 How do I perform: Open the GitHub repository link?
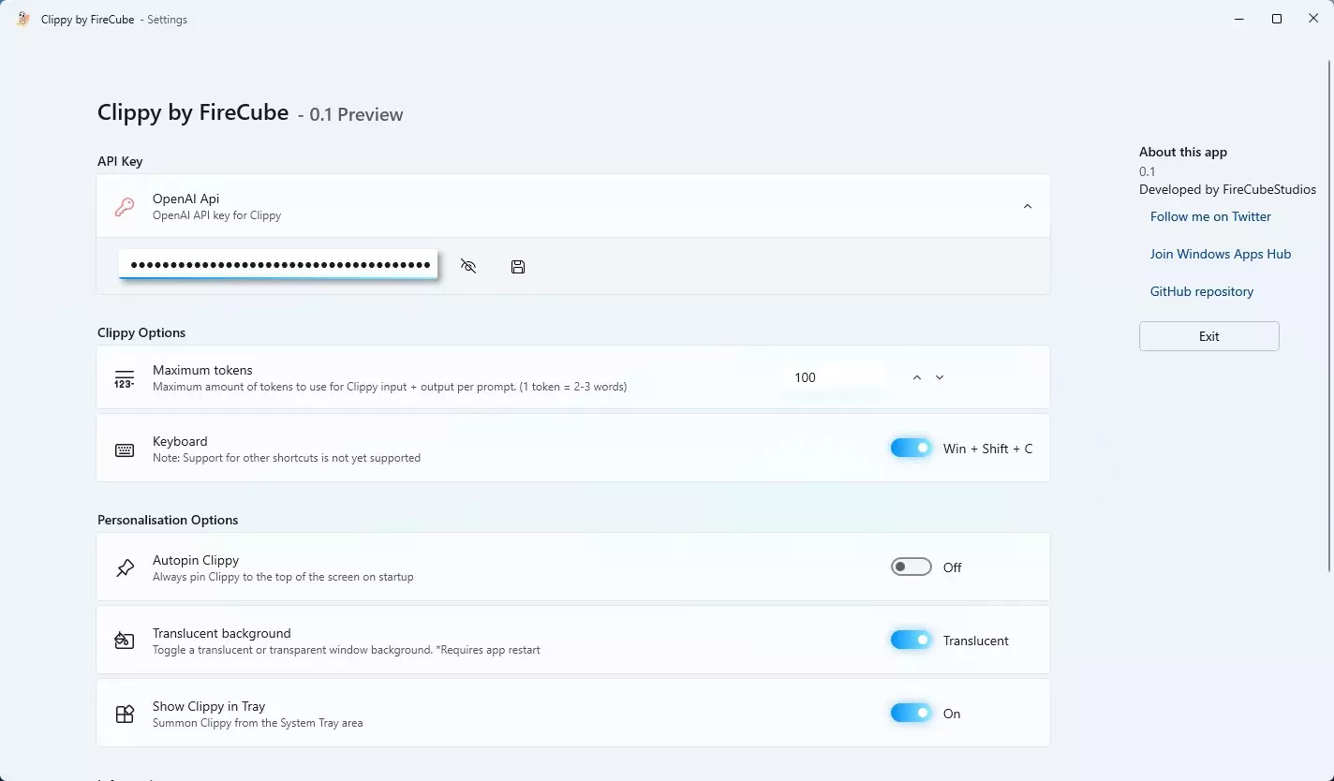[1202, 291]
